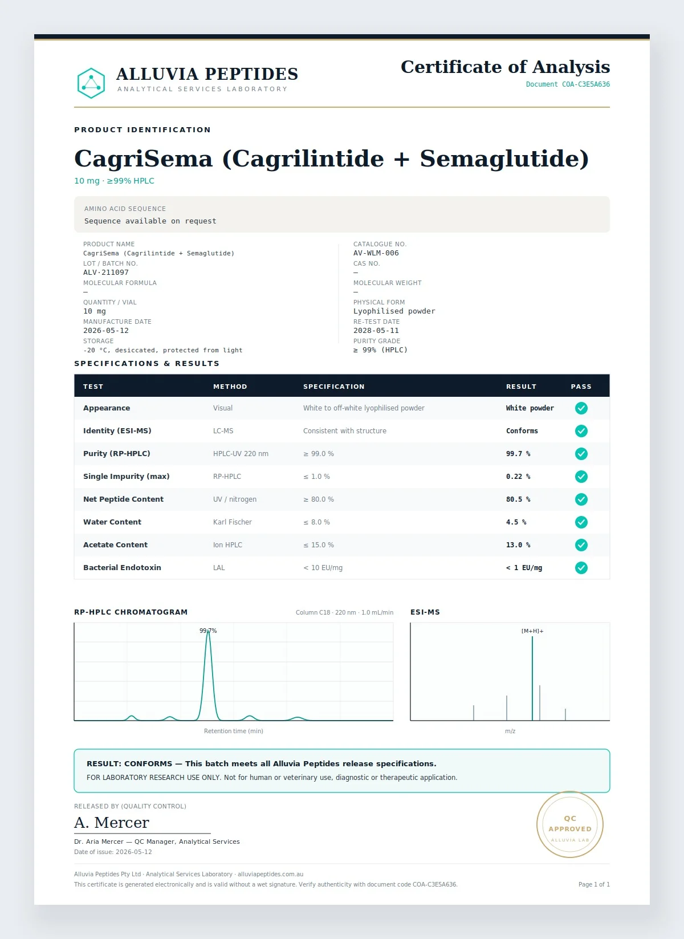The height and width of the screenshot is (939, 684).
Task: Click the pass checkmark for Bacterial Endotoxin
Action: point(581,568)
